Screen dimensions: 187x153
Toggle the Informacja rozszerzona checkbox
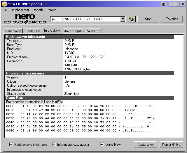(54, 145)
